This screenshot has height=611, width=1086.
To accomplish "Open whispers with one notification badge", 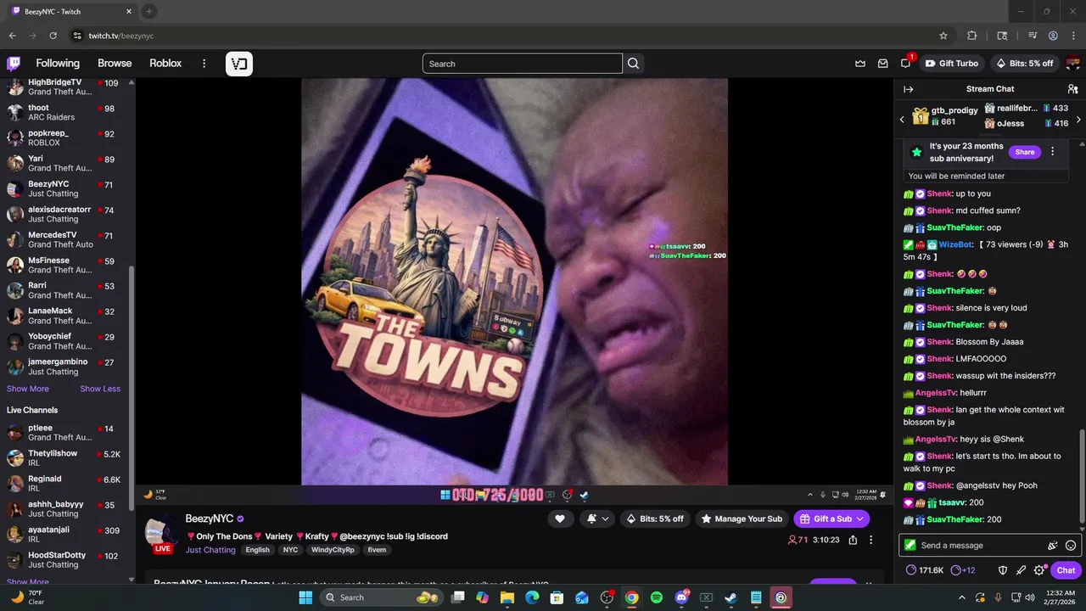I will (906, 63).
